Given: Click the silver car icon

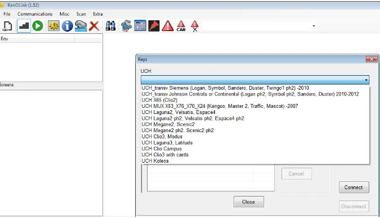Looking at the screenshot, I should click(81, 26).
